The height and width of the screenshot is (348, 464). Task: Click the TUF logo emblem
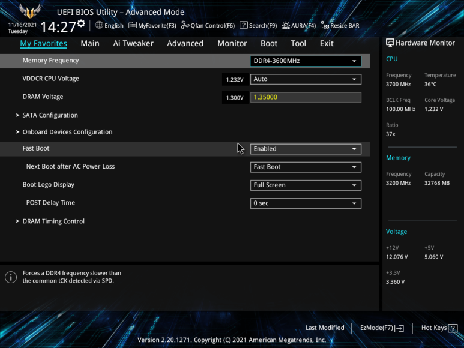30,11
